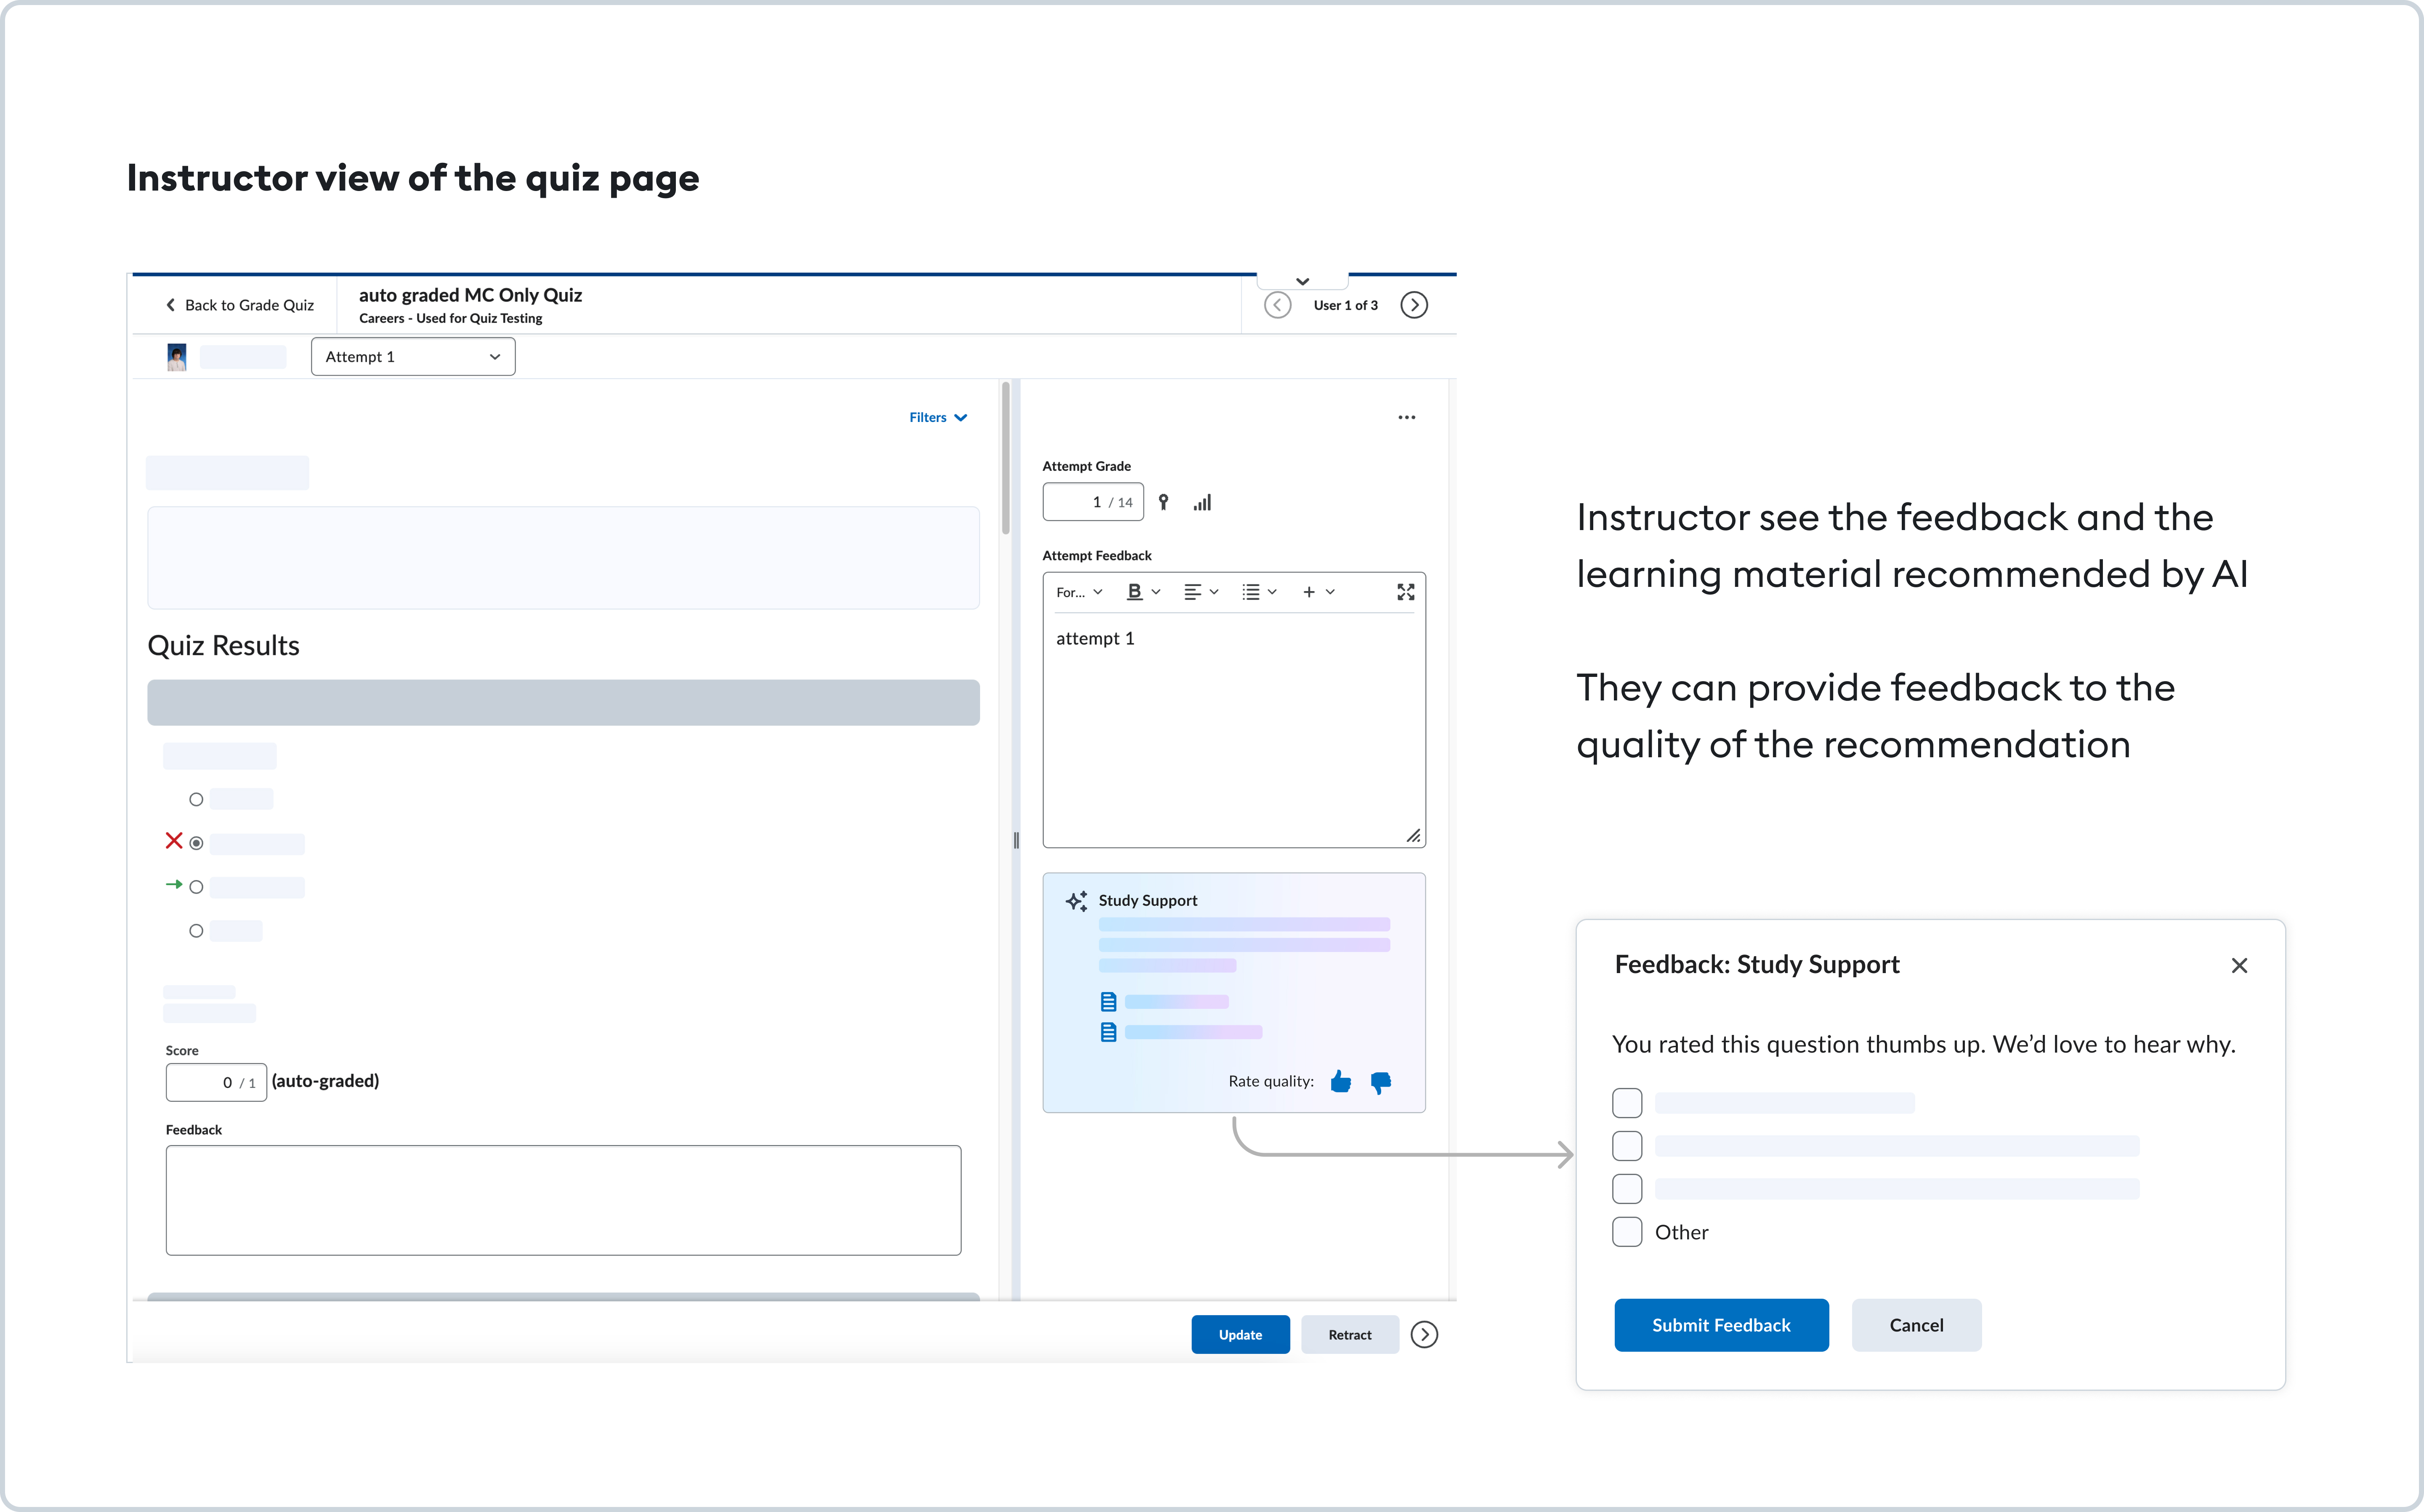The height and width of the screenshot is (1512, 2424).
Task: Click the Attempt Grade input field
Action: click(1093, 502)
